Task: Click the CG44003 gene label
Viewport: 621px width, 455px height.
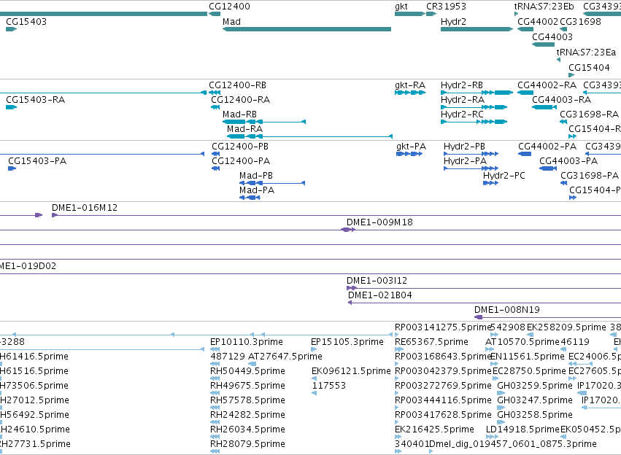Action: 552,37
